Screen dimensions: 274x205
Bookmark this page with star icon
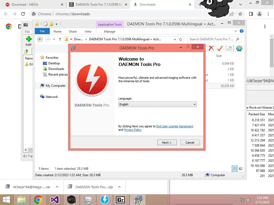(x=240, y=14)
